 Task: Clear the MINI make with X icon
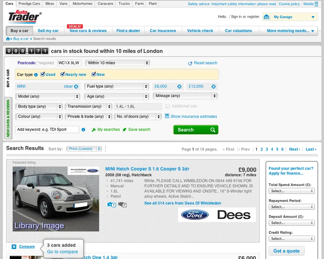(x=76, y=87)
